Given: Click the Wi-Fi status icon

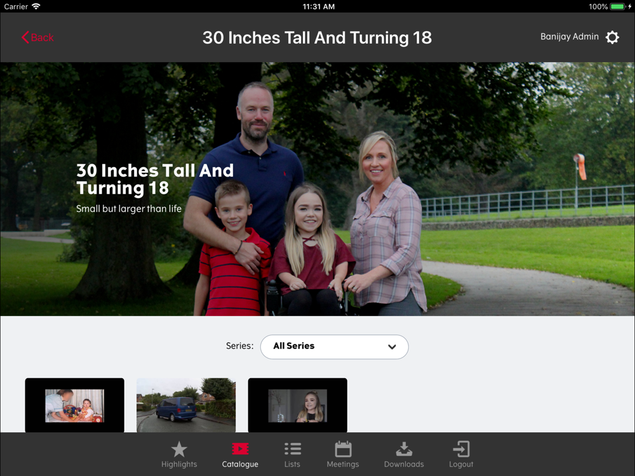Looking at the screenshot, I should pyautogui.click(x=36, y=6).
